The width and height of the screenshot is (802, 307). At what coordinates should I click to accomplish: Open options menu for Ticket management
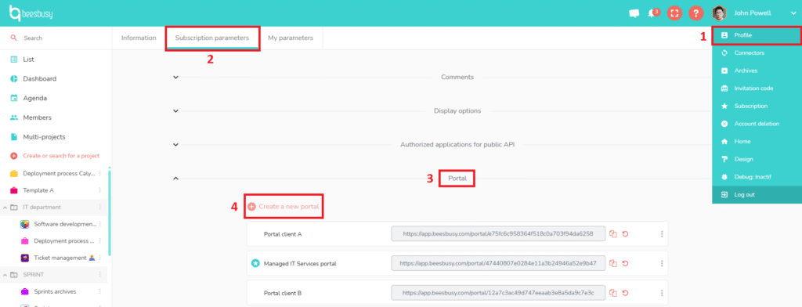(100, 258)
